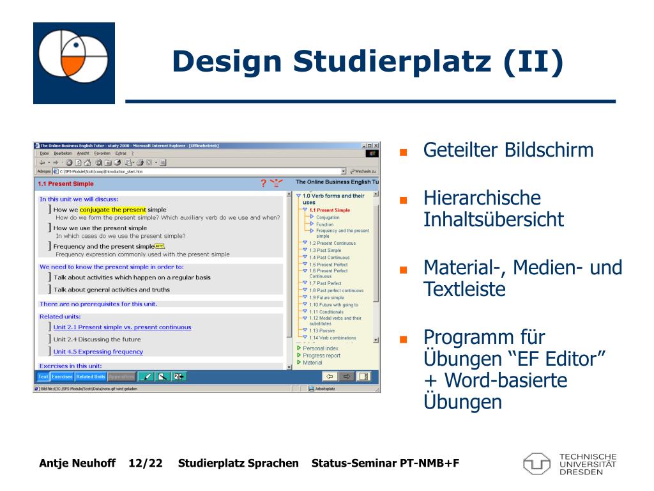Expand the Conjugation tree item

click(312, 217)
